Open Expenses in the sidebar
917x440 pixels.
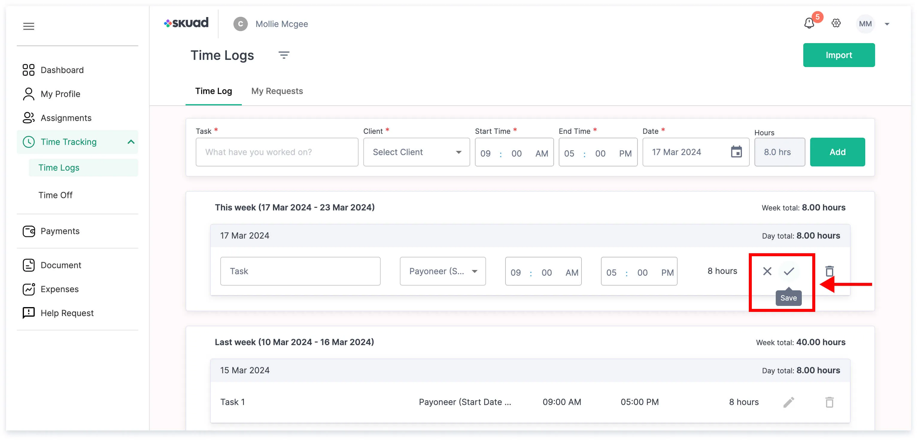[77, 289]
